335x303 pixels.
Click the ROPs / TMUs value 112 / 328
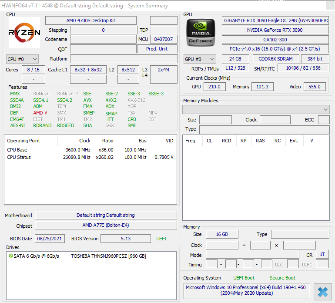click(235, 68)
